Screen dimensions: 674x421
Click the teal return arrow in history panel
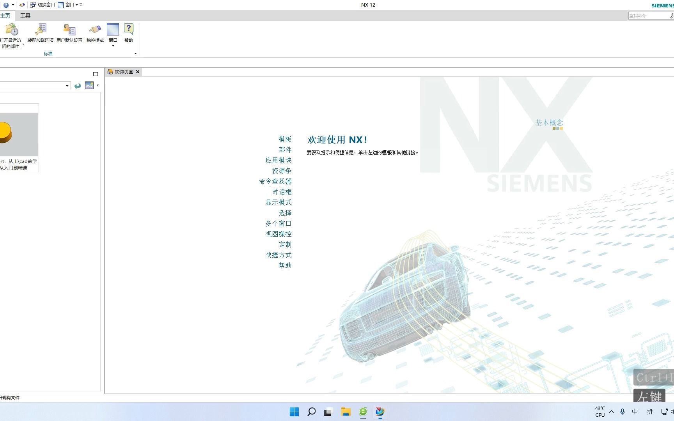(78, 86)
